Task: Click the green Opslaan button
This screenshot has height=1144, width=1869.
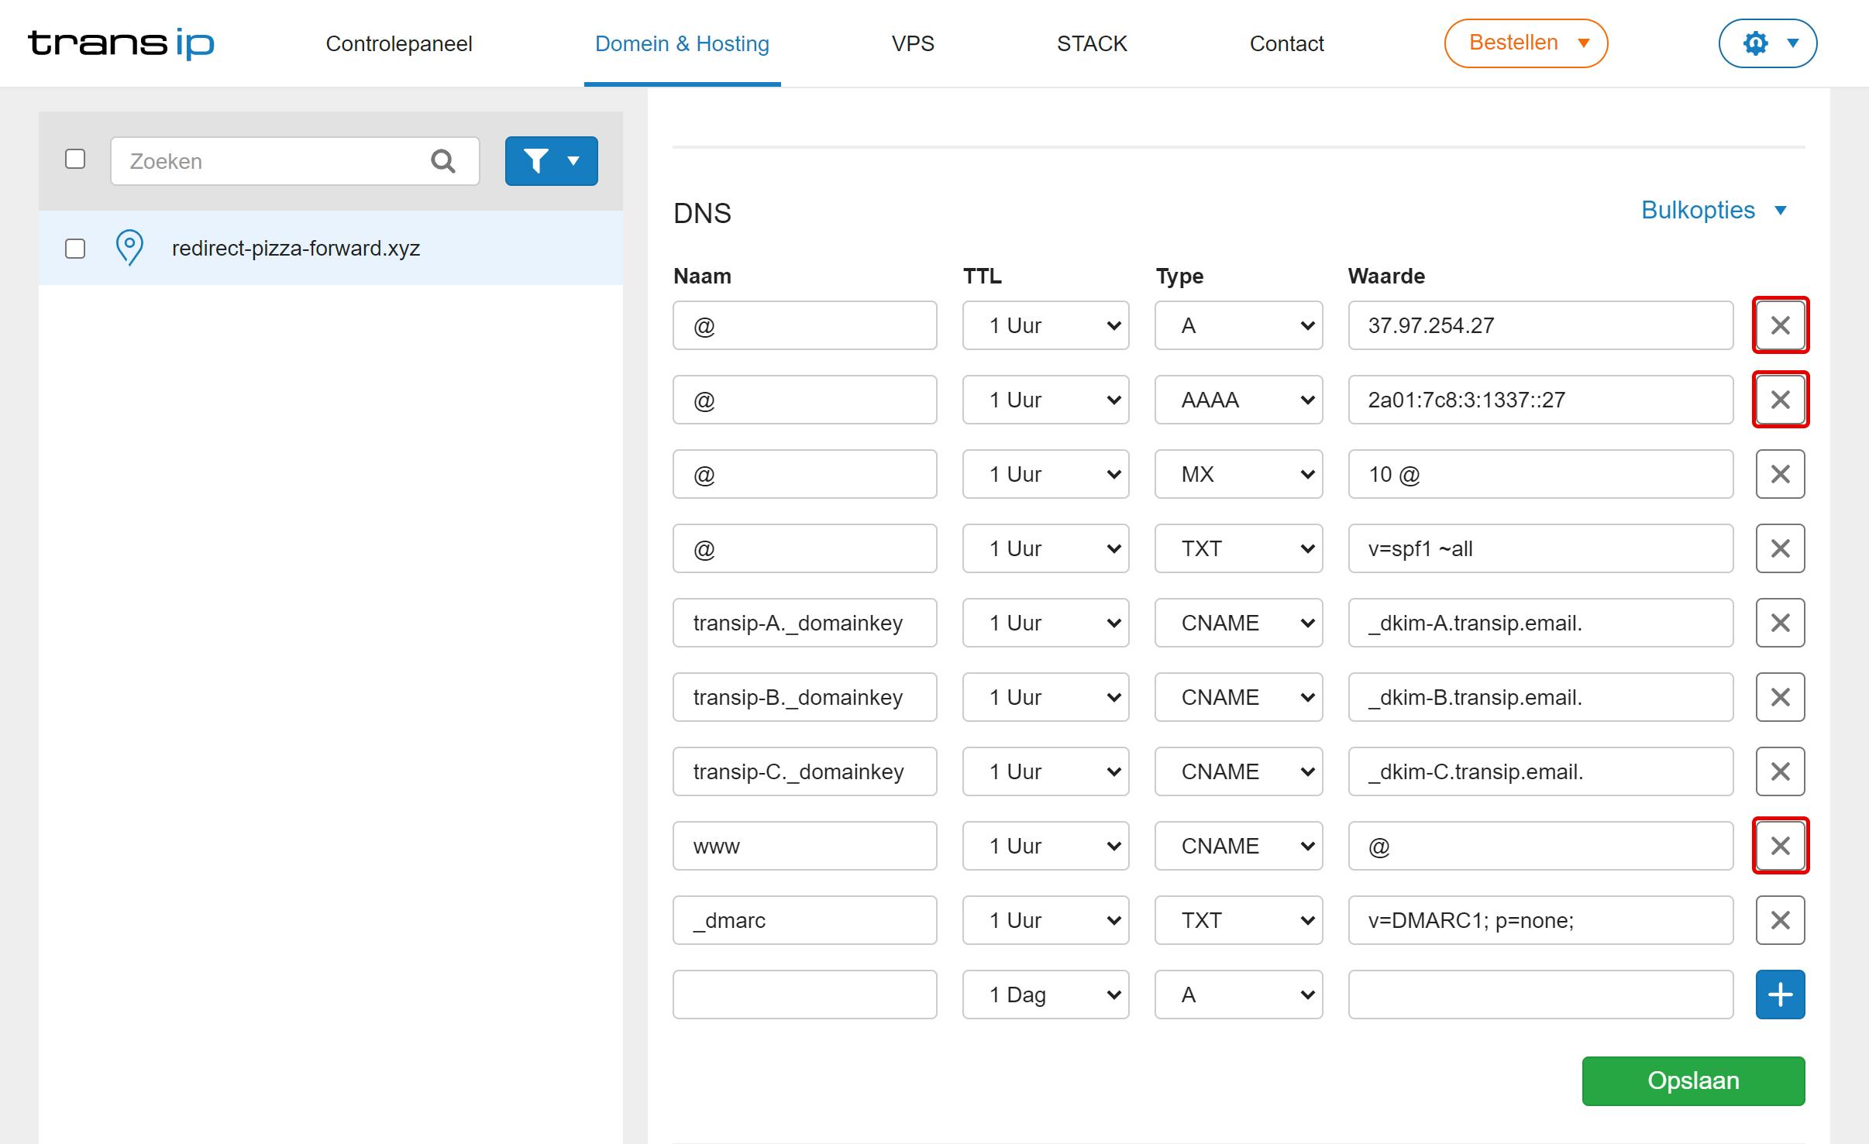Action: [x=1693, y=1080]
